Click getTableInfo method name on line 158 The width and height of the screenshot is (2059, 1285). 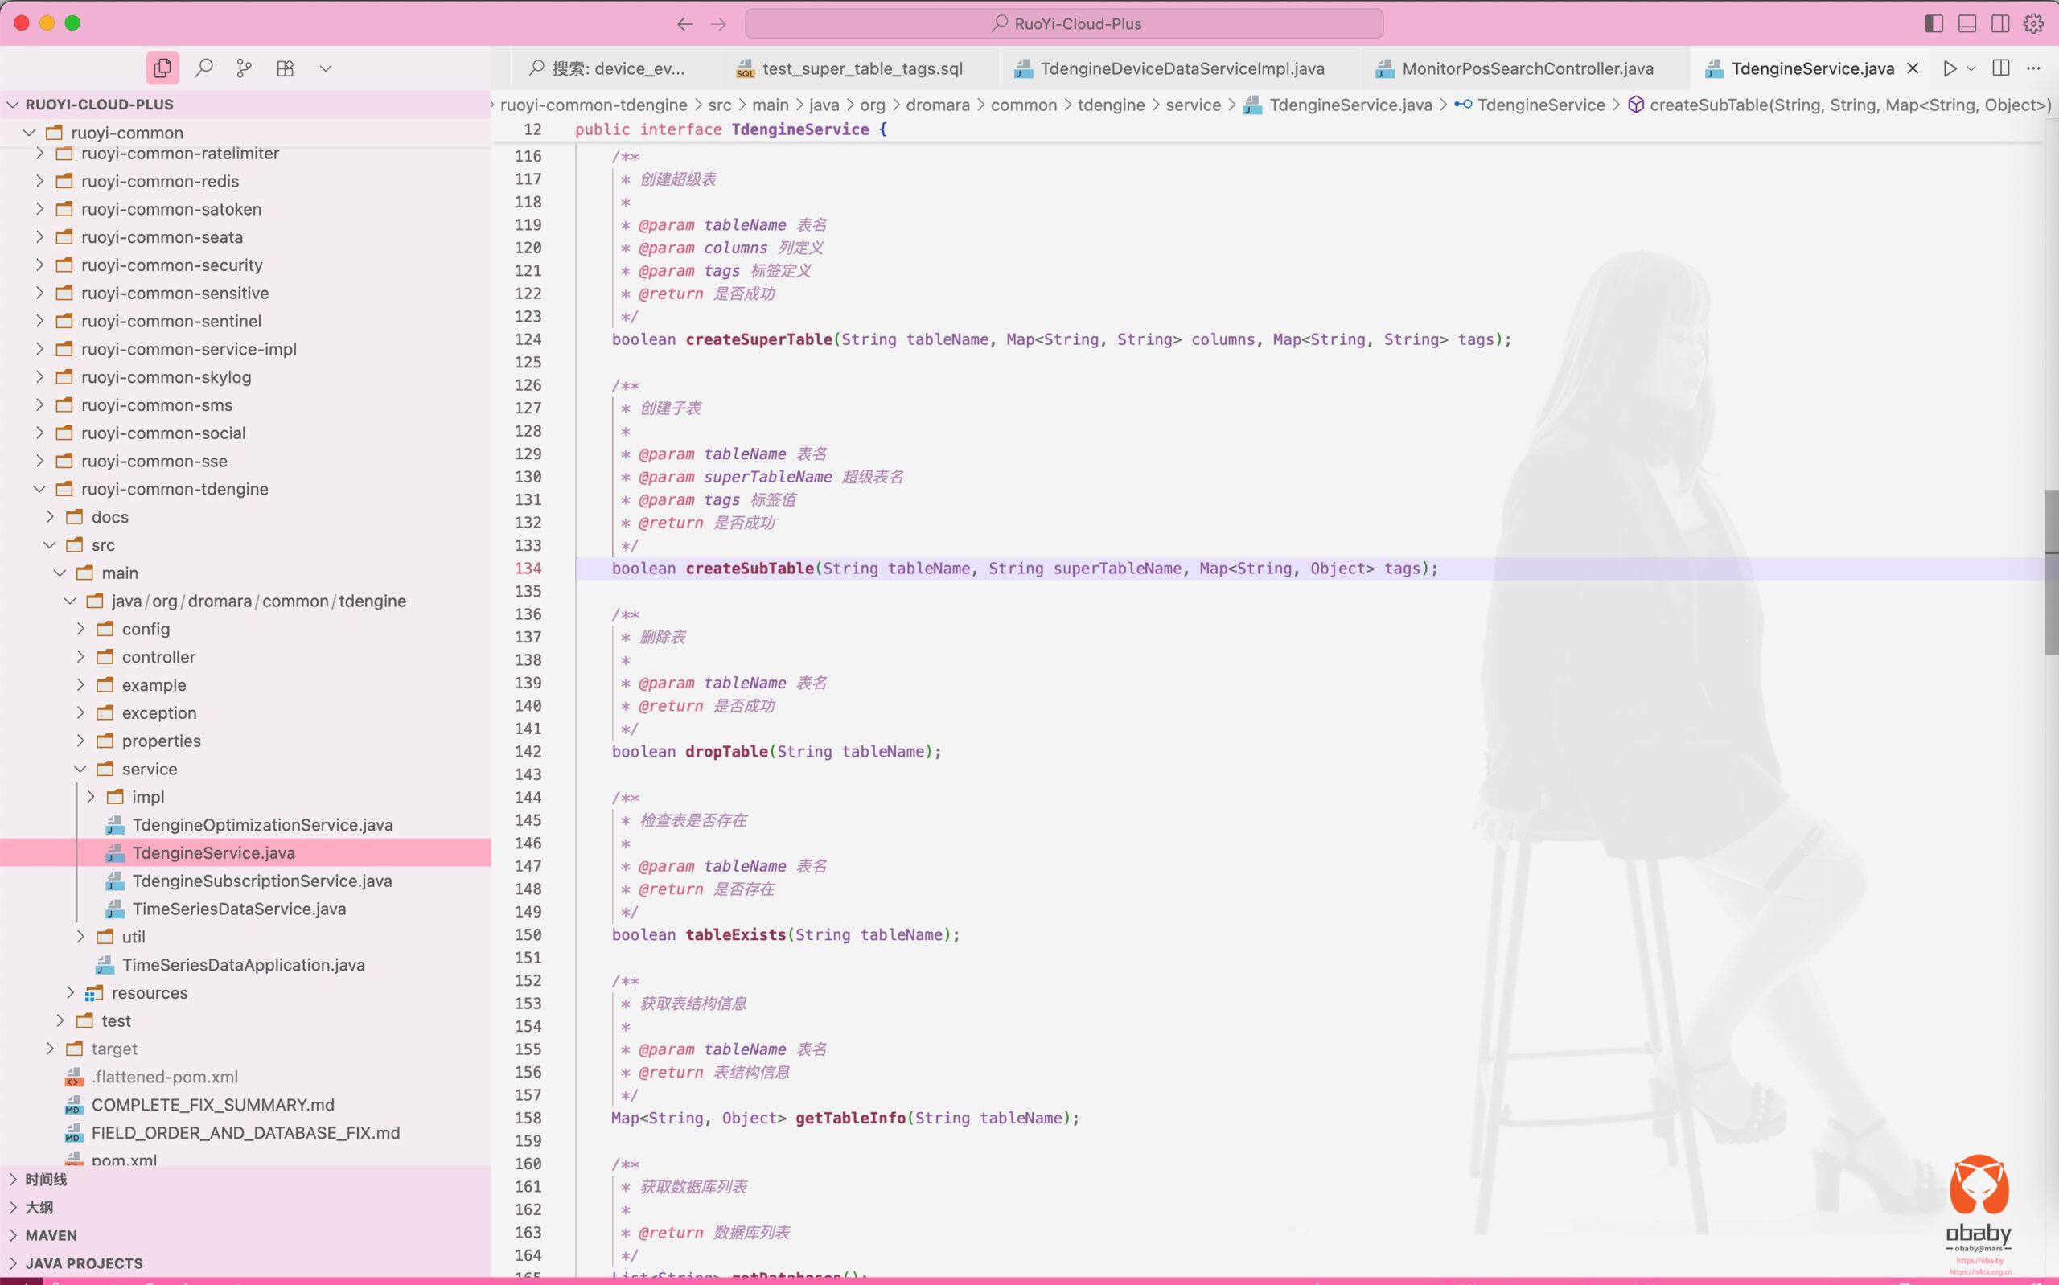(x=851, y=1119)
